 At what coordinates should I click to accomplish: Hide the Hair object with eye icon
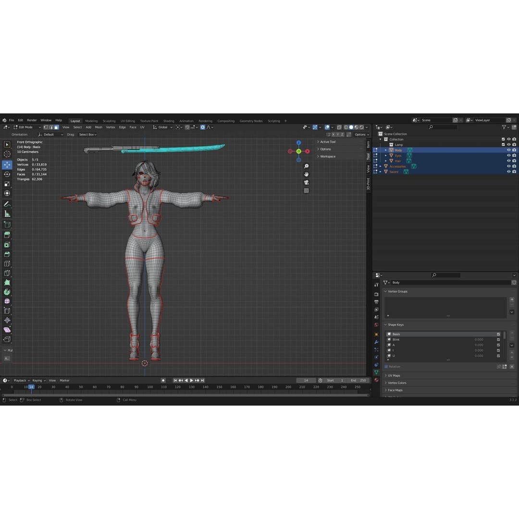[509, 161]
